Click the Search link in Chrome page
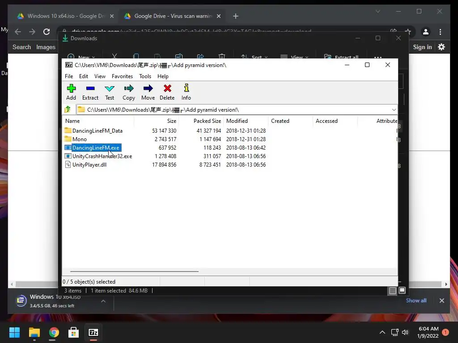This screenshot has width=458, height=343. pos(21,47)
